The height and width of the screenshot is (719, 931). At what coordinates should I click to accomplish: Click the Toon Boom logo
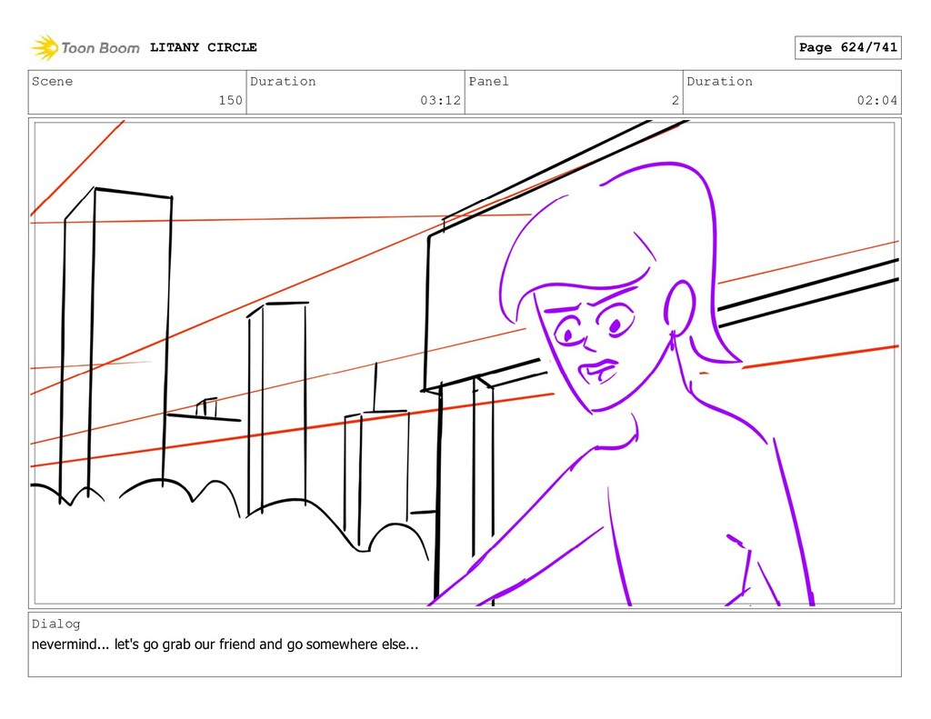pyautogui.click(x=85, y=47)
